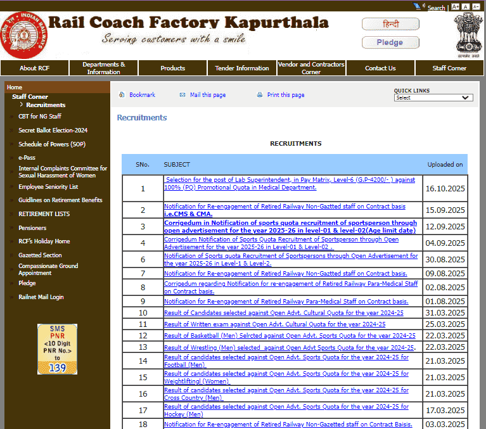This screenshot has width=486, height=429.
Task: Open row 4 Corrigedum Notification of Sports Quota
Action: click(x=281, y=243)
